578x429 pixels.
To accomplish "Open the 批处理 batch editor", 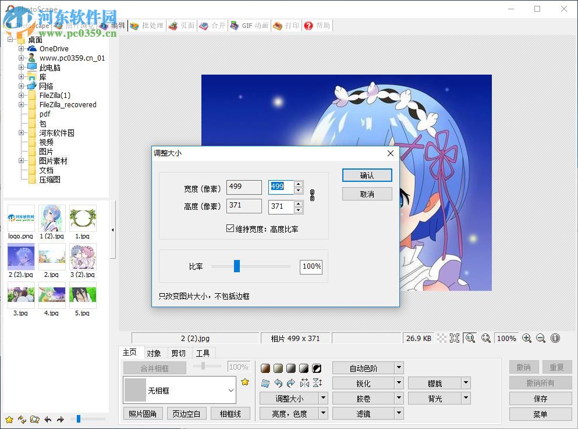I will (147, 26).
